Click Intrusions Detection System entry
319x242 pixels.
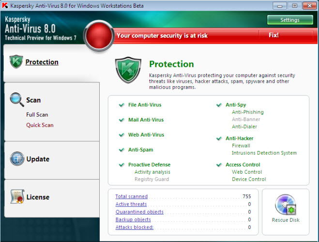tap(264, 153)
